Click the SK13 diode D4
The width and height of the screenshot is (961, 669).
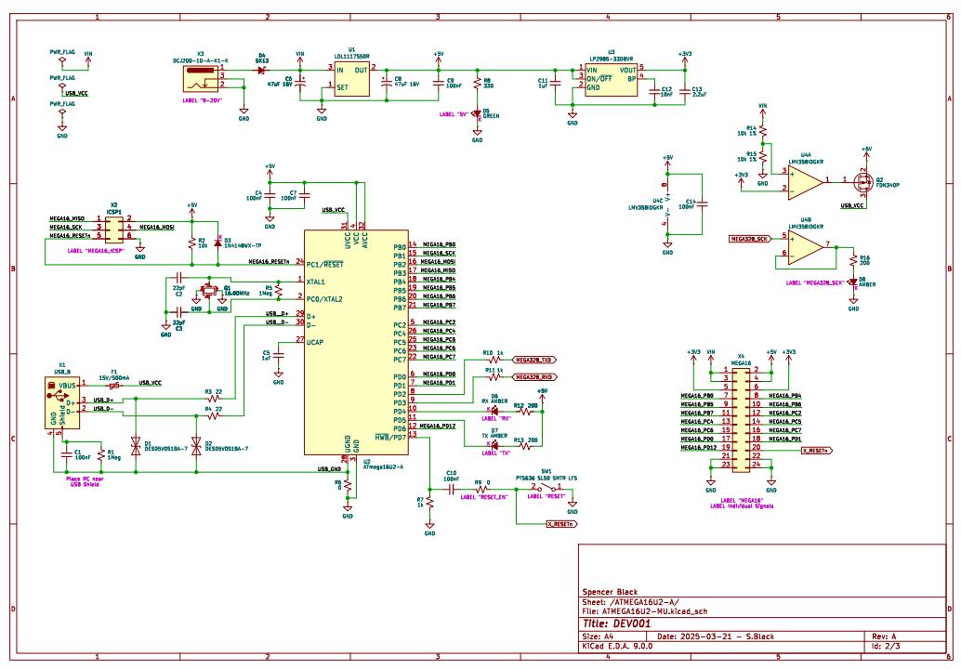(x=262, y=70)
